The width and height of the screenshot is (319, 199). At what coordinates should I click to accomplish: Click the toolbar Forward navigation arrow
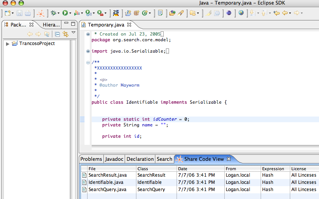coord(297,13)
